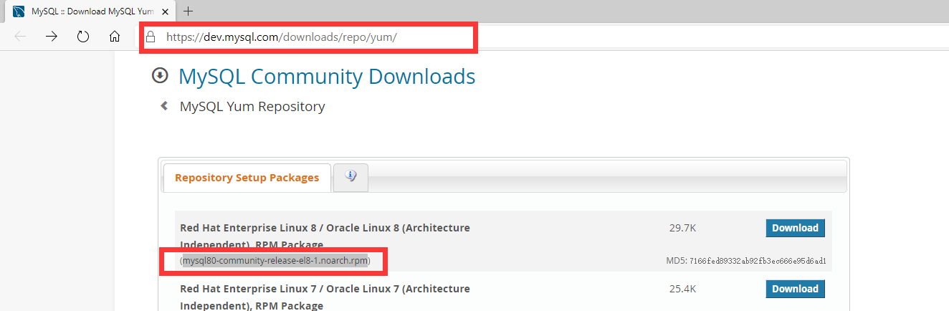Select the MySQL :: Download MySQL Yum tab
This screenshot has height=311, width=949.
pos(90,11)
